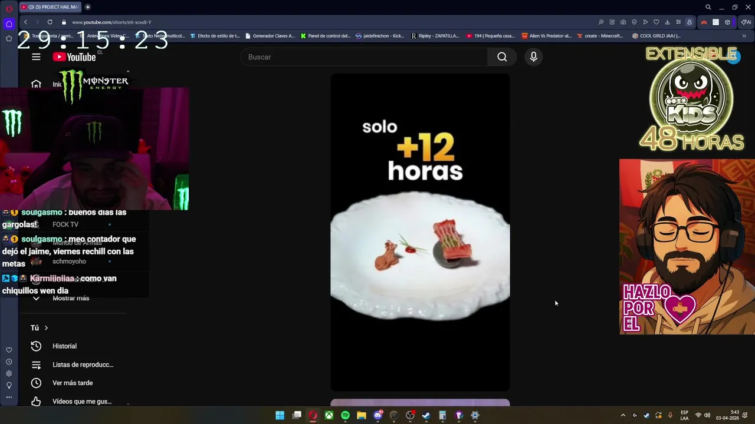
Task: Open Opera sidebar home icon
Action: (x=9, y=24)
